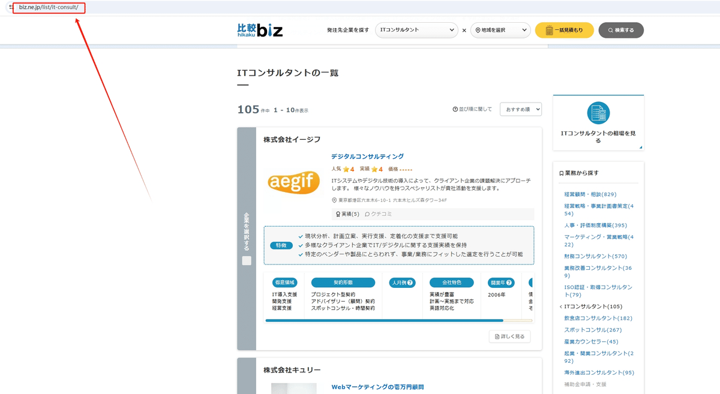
Task: Open the 実績(5) tab
Action: (x=347, y=214)
